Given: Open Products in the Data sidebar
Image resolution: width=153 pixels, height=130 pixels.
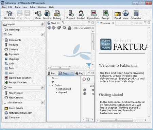Looking at the screenshot, I should click(12, 45).
